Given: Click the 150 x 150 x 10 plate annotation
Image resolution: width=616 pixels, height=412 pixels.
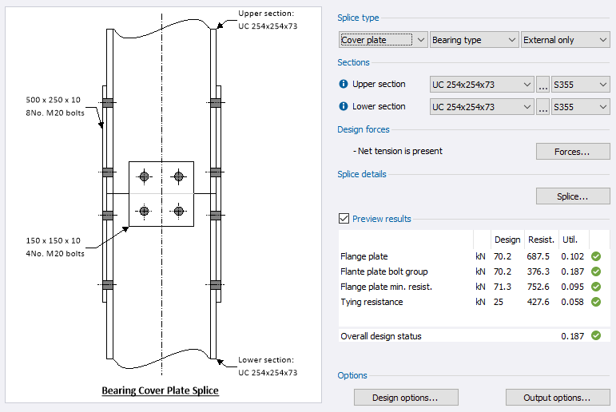Looking at the screenshot, I should click(53, 240).
